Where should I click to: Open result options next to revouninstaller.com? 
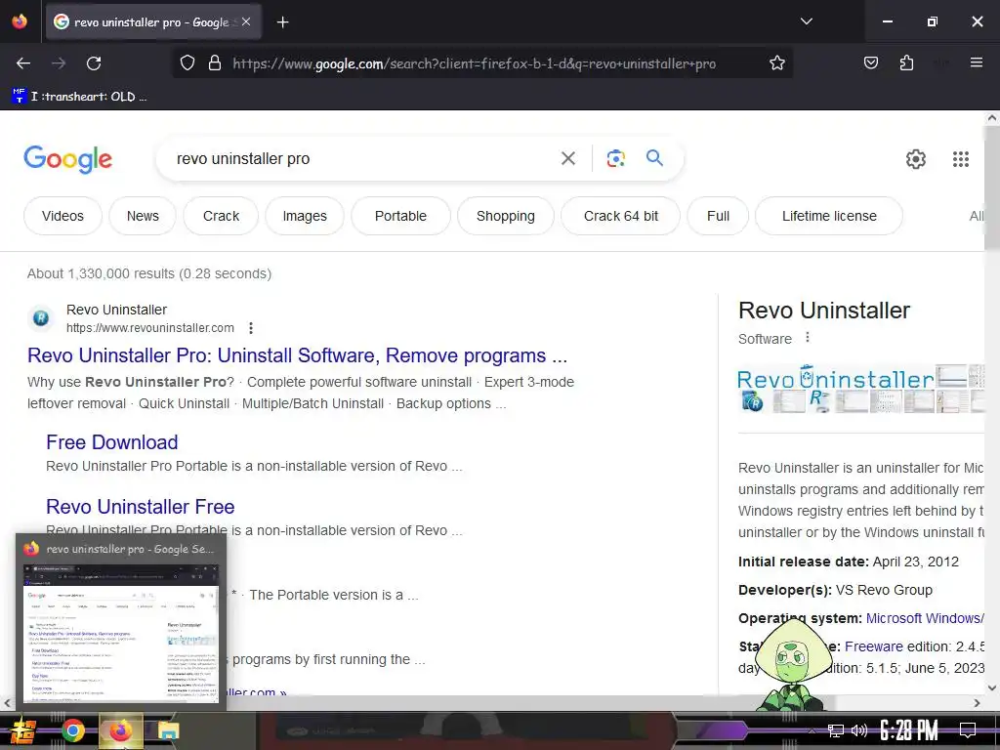pos(251,328)
